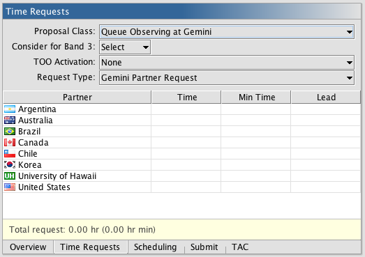Click the Min Time column header
Screen dimensions: 365x257
tap(256, 97)
